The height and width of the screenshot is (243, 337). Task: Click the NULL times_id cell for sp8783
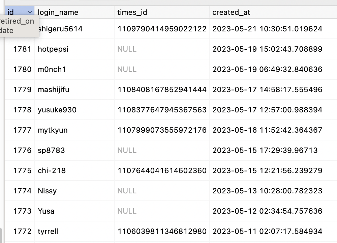[x=127, y=150]
